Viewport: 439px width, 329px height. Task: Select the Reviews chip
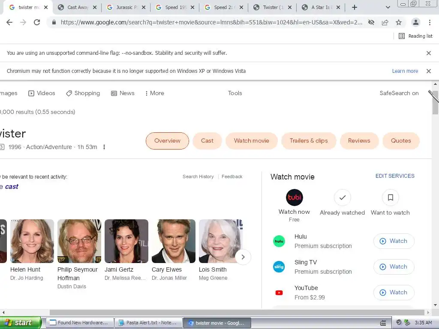[x=359, y=141]
